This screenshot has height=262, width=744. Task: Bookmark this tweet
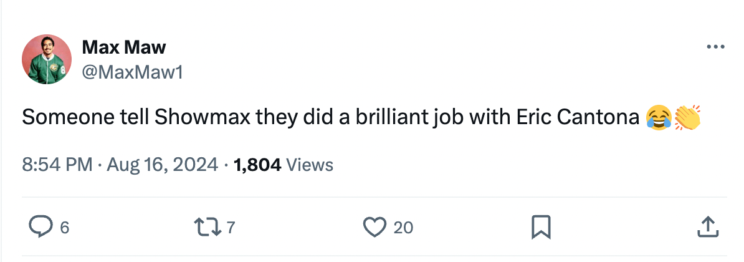(x=540, y=227)
